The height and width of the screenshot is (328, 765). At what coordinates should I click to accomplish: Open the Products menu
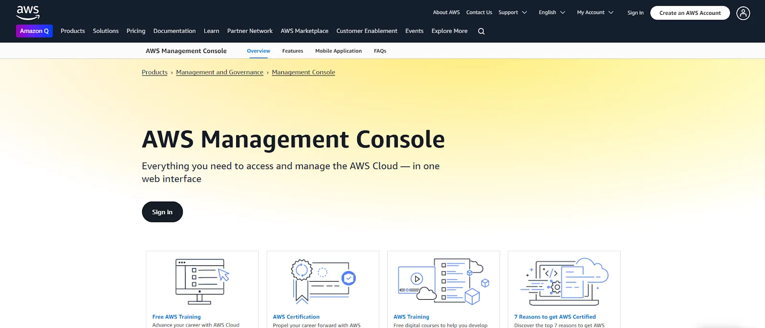pyautogui.click(x=73, y=31)
